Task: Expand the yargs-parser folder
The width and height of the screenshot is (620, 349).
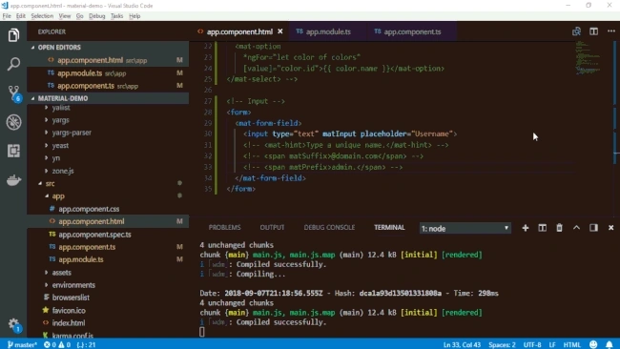Action: tap(72, 133)
